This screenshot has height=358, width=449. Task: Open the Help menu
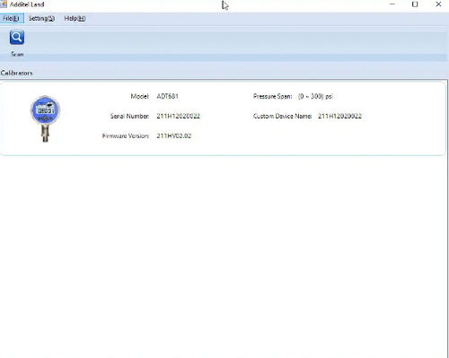pos(75,19)
